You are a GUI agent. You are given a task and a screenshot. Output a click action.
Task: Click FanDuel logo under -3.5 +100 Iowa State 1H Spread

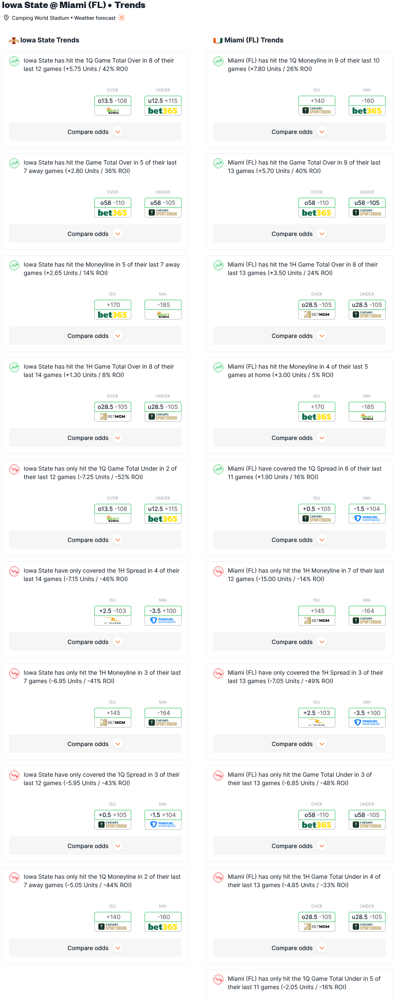[x=163, y=621]
